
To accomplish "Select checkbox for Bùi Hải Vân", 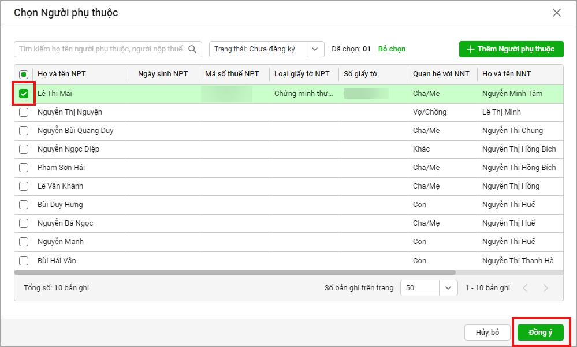I will click(24, 260).
